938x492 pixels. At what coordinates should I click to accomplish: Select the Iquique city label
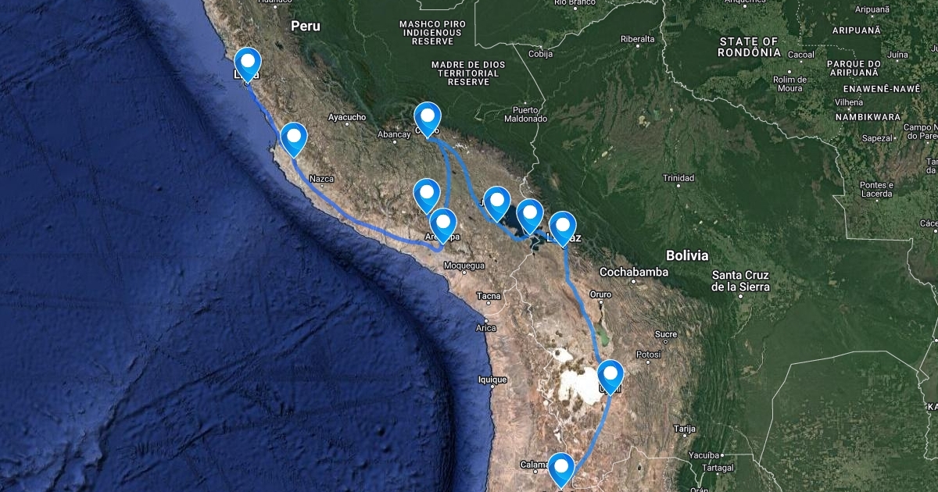point(492,380)
